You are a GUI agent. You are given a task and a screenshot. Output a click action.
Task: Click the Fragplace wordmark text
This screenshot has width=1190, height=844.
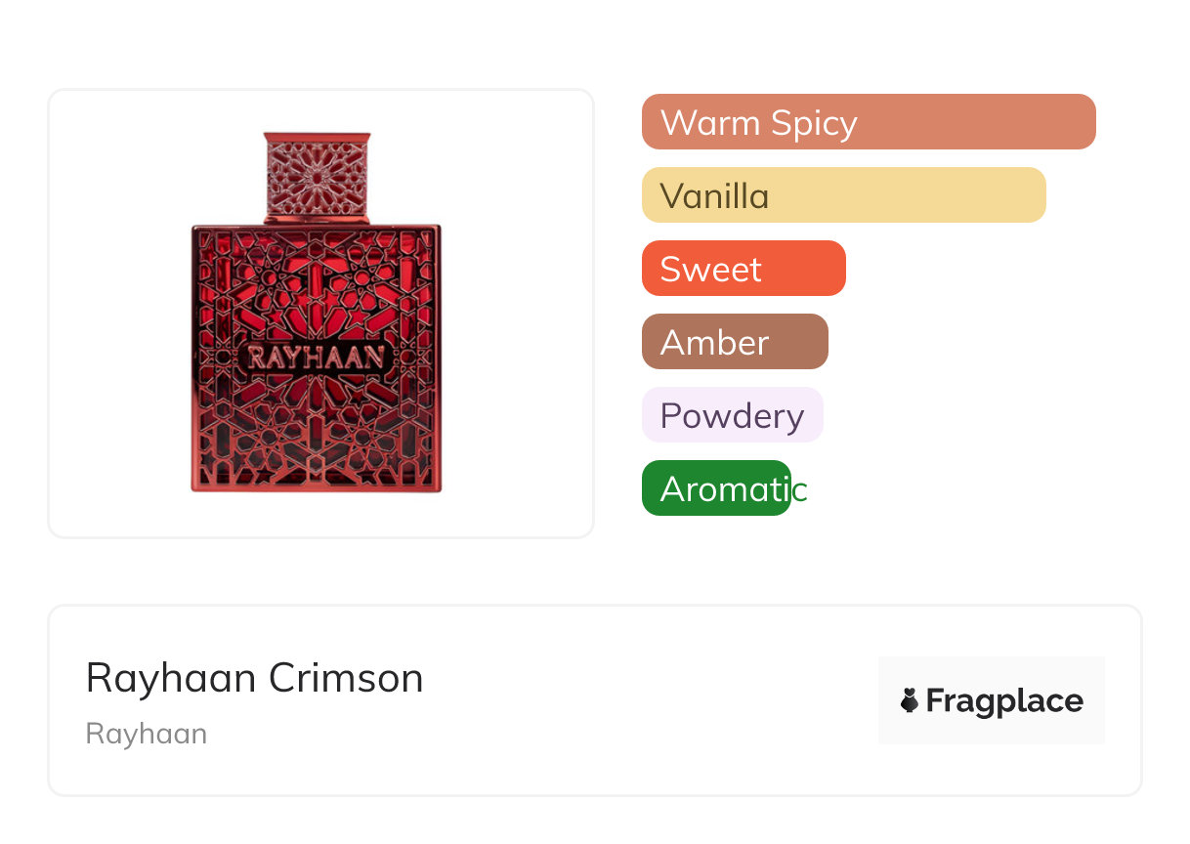[1004, 701]
